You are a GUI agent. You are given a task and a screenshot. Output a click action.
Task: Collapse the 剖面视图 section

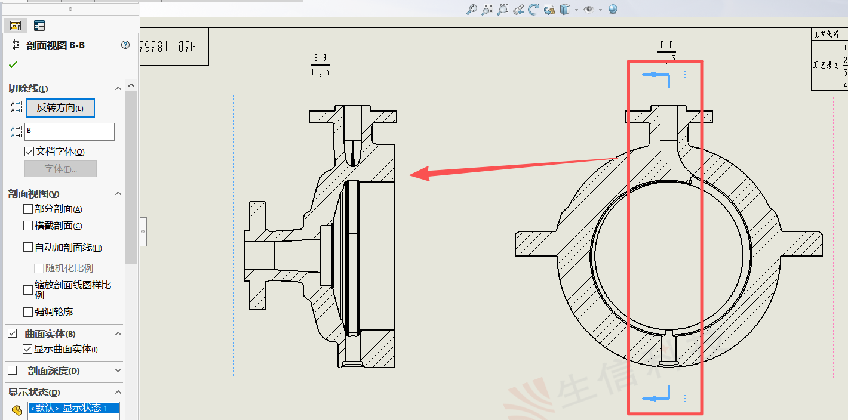[x=118, y=194]
